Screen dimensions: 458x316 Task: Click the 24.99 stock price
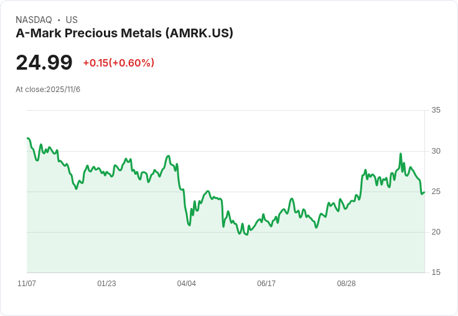click(x=44, y=62)
